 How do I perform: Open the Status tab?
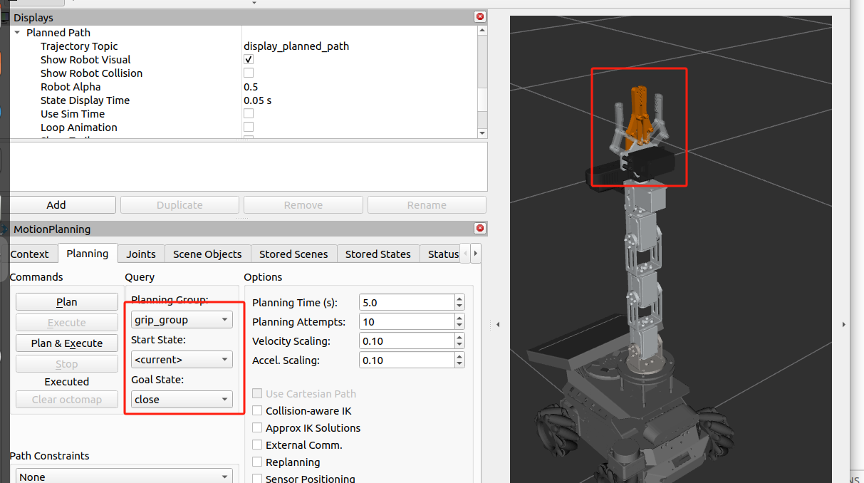point(442,254)
